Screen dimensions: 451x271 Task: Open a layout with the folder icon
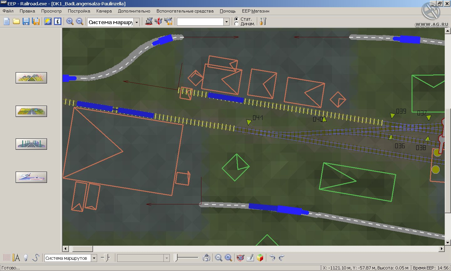click(x=16, y=21)
